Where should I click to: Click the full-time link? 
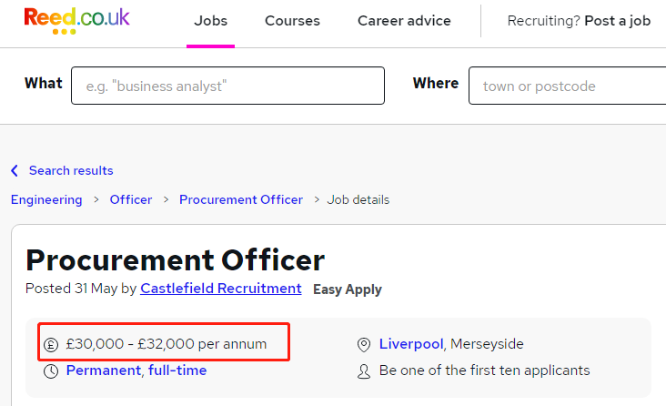[x=177, y=370]
